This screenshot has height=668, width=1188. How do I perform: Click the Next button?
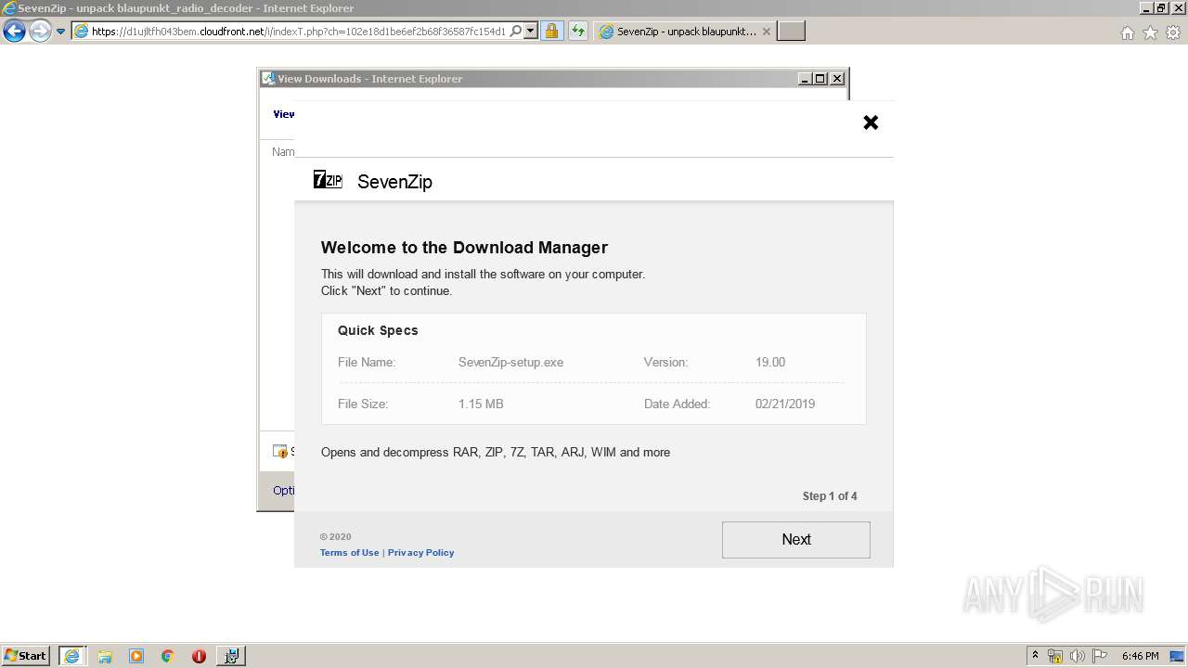tap(796, 539)
